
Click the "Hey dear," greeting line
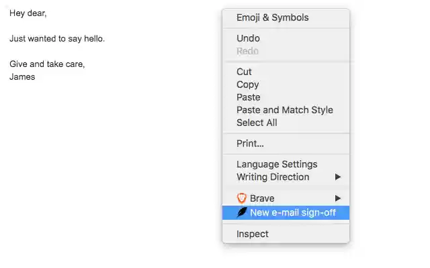pyautogui.click(x=28, y=13)
